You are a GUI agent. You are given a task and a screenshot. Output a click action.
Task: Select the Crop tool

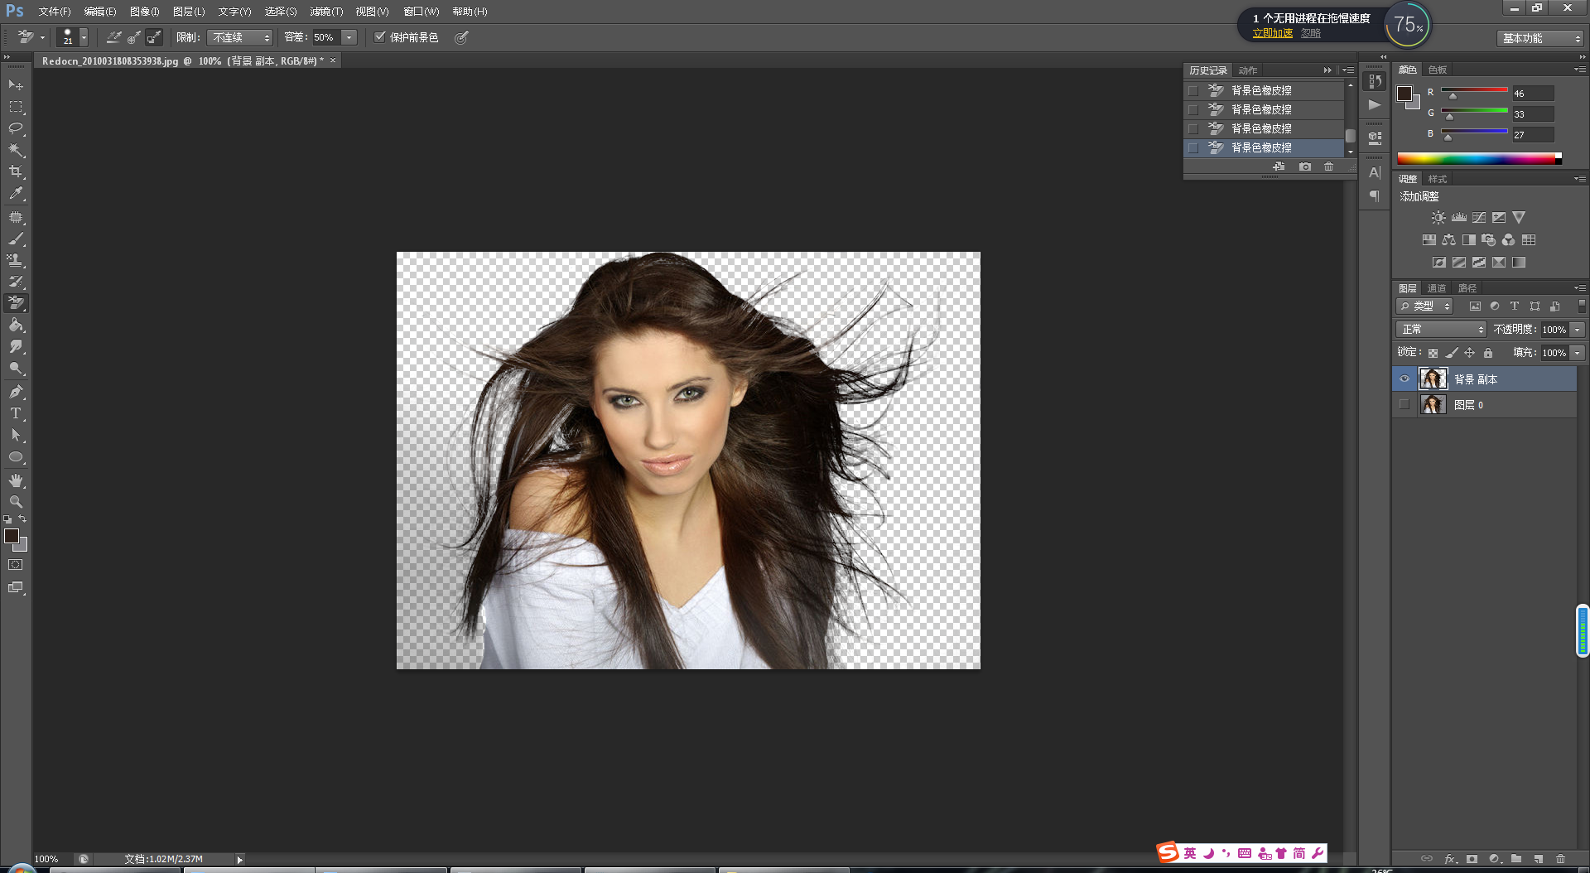pyautogui.click(x=16, y=171)
